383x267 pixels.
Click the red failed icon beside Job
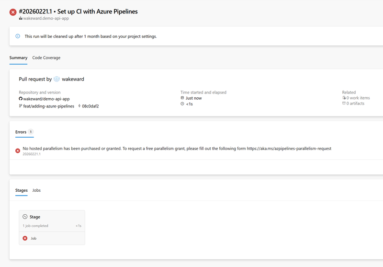pyautogui.click(x=25, y=238)
